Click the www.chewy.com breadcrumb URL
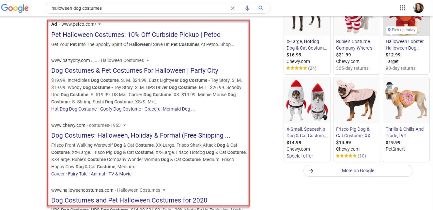This screenshot has height=210, width=433. tap(68, 125)
